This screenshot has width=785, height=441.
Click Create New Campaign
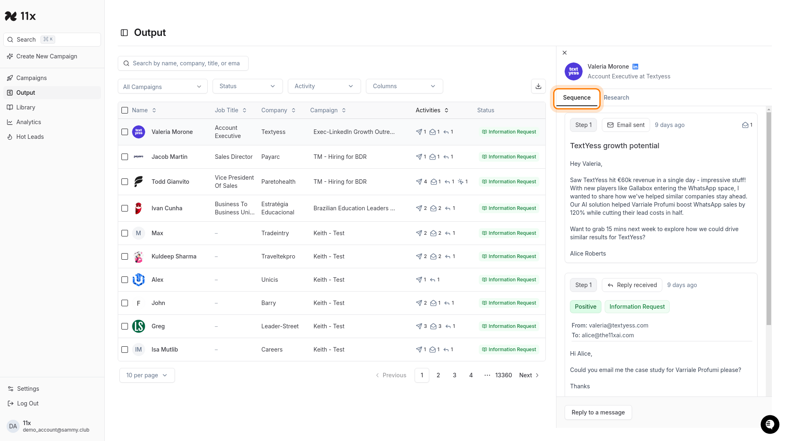tap(52, 56)
